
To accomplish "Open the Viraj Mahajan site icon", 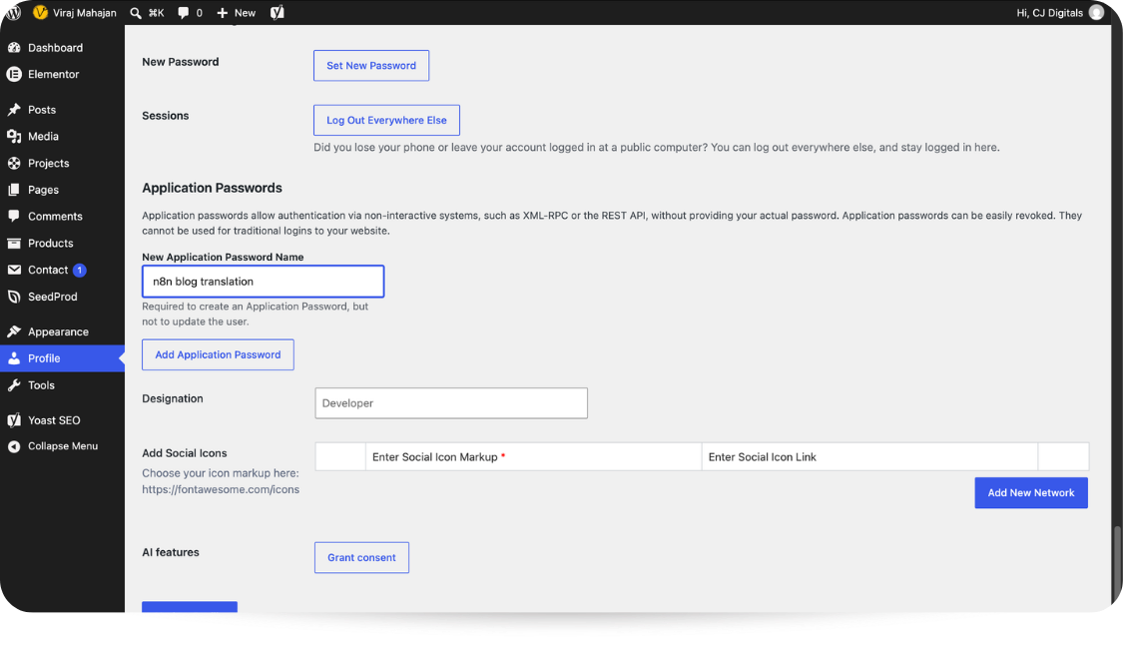I will pyautogui.click(x=40, y=12).
